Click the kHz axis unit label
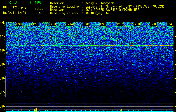This screenshot has width=176, height=112. point(3,23)
